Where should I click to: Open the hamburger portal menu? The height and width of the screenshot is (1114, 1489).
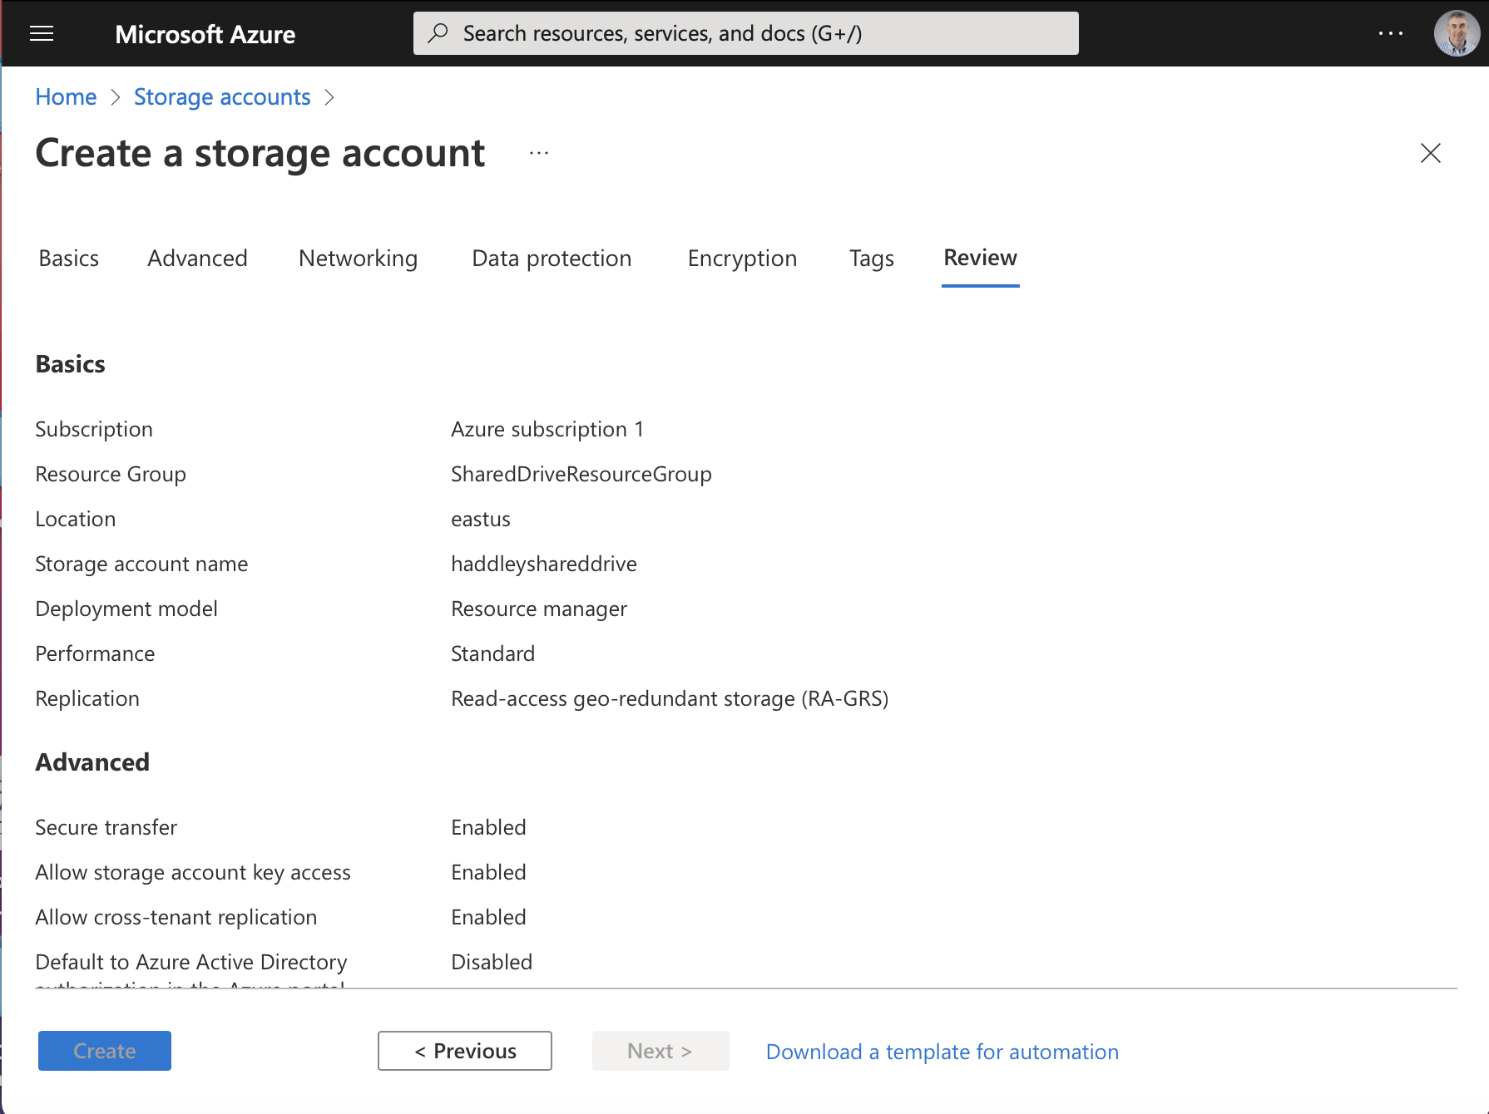click(x=42, y=33)
